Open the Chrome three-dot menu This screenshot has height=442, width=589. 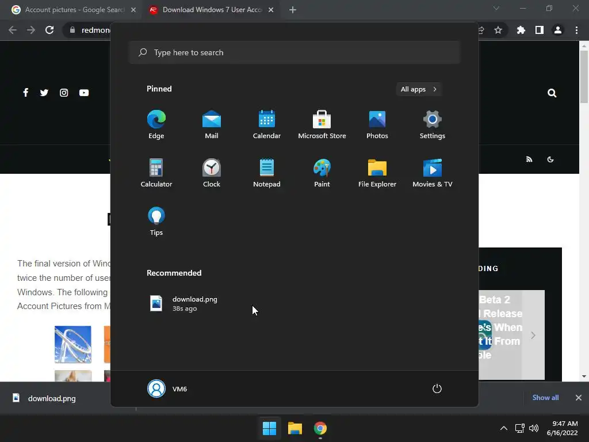[x=576, y=30]
